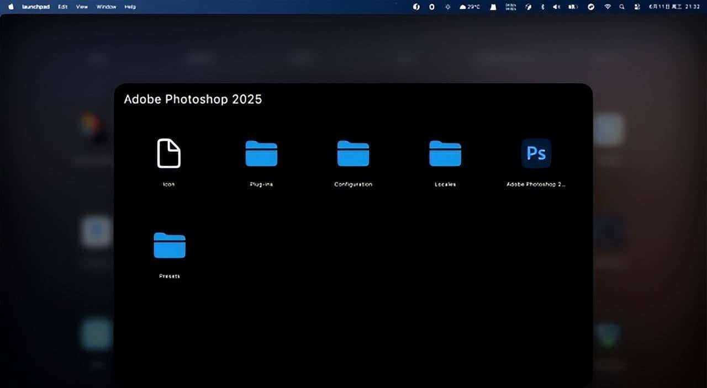
Task: Launch the Adobe Photoshop 2025 application icon
Action: click(535, 153)
